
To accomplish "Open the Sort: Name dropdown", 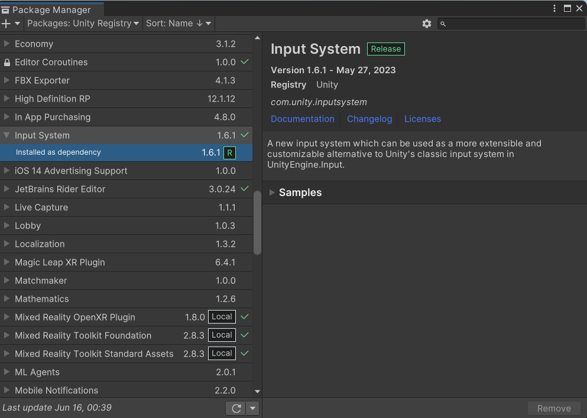I will [x=179, y=24].
